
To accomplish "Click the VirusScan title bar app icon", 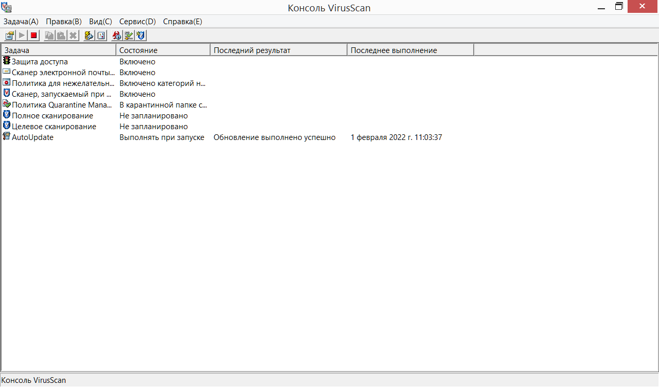I will click(x=7, y=7).
